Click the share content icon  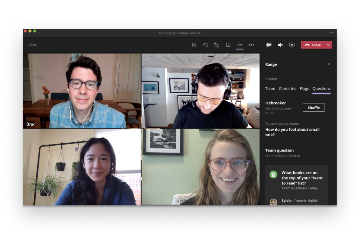tap(292, 45)
